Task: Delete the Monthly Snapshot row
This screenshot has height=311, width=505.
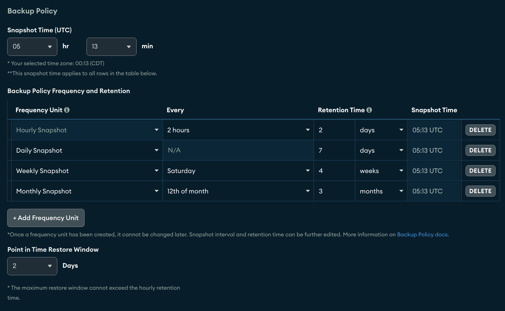Action: 480,191
